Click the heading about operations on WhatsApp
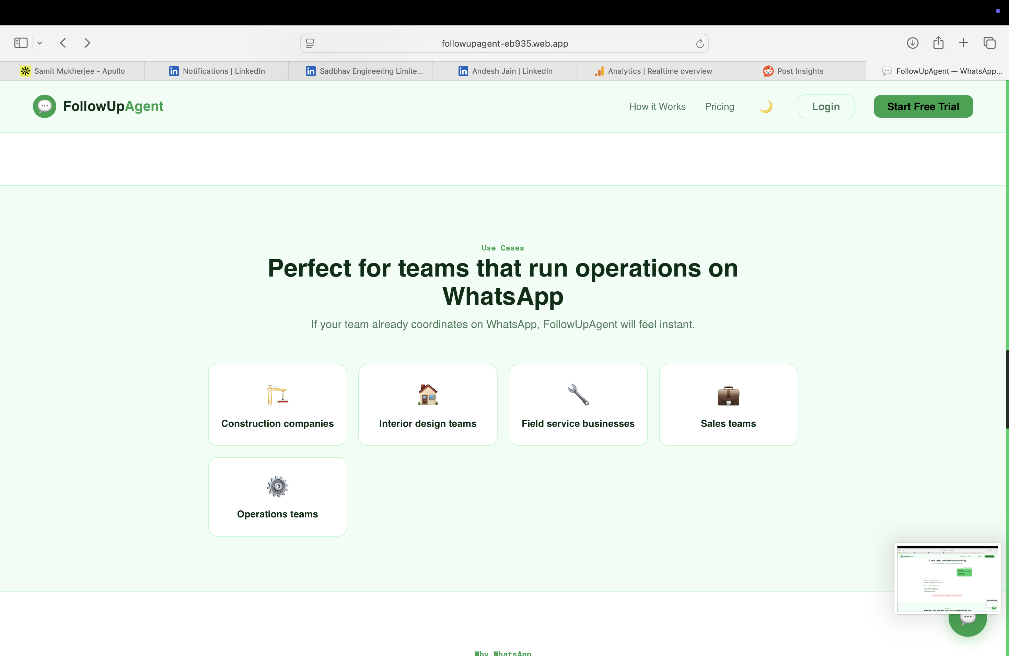This screenshot has width=1009, height=656. (503, 282)
